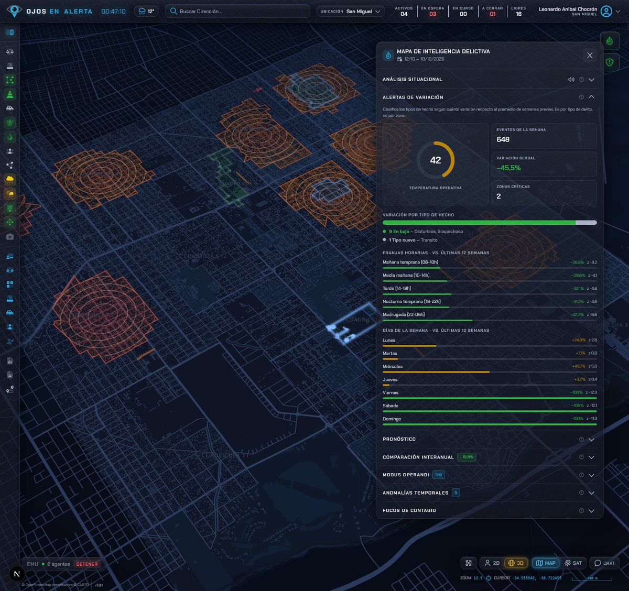Select the MAP basemap option

pos(546,563)
